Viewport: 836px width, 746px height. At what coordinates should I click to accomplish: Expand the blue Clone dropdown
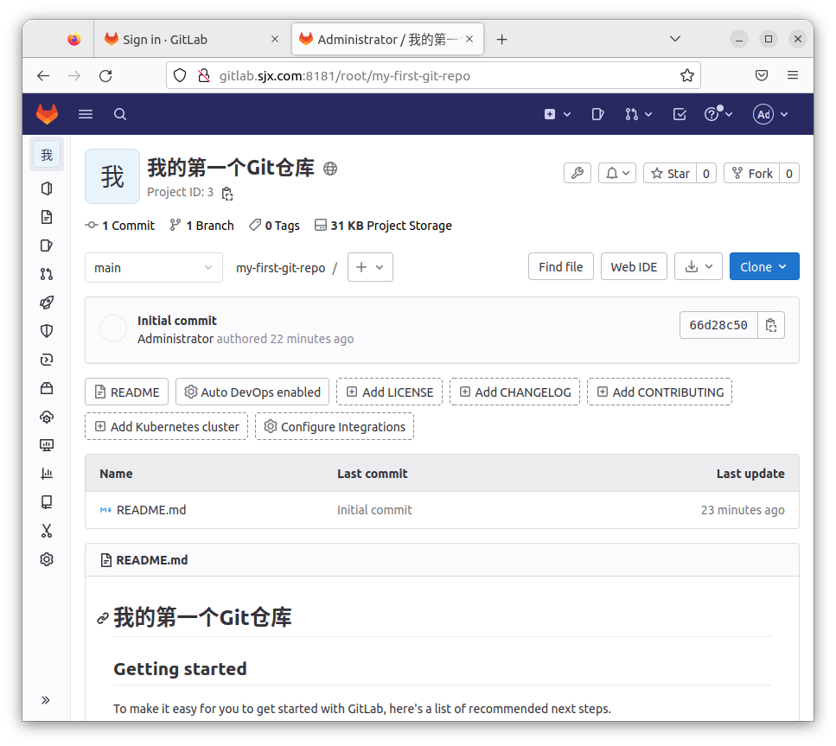[x=763, y=267]
